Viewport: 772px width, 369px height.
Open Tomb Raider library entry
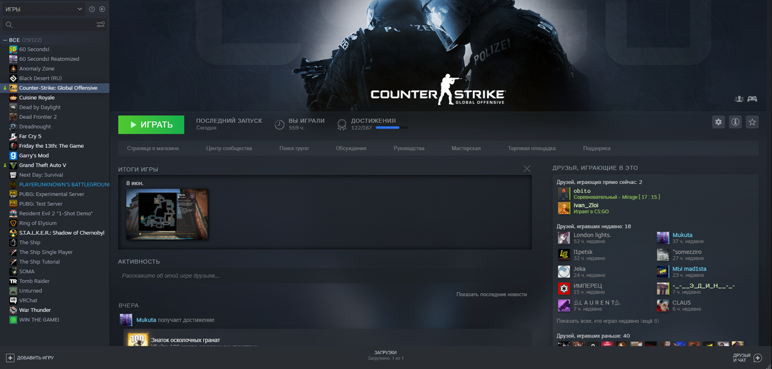(34, 281)
